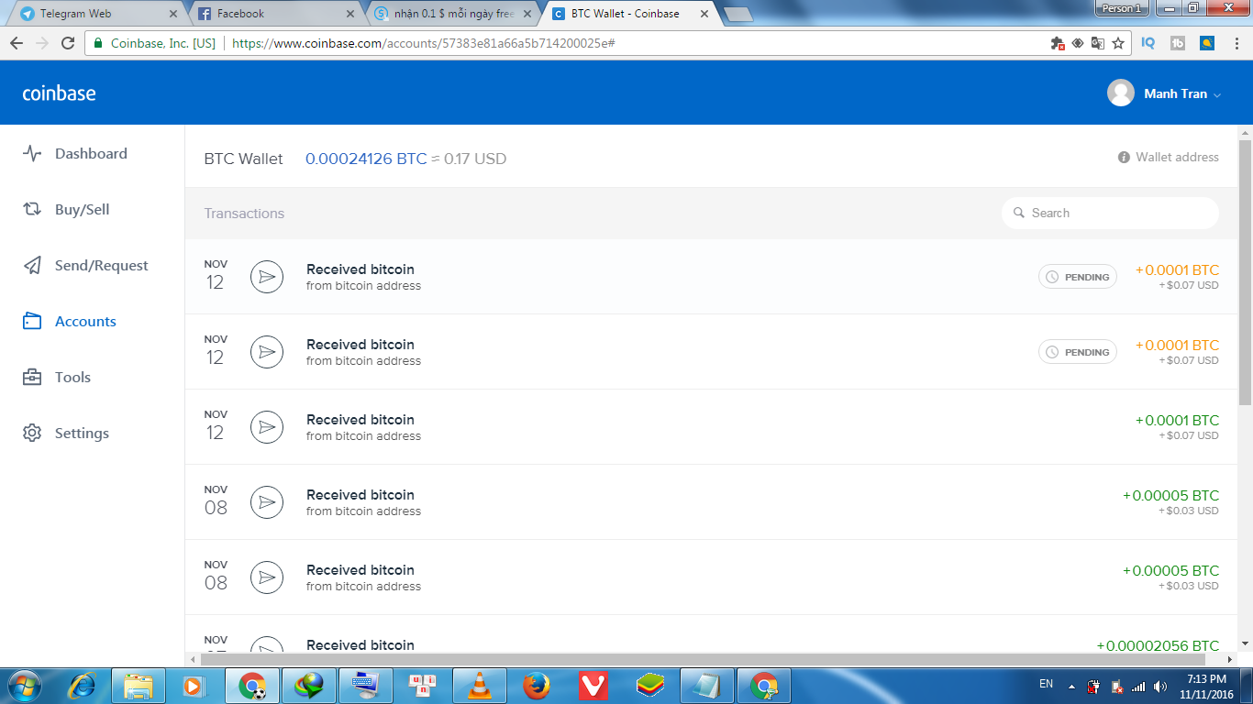Viewport: 1253px width, 704px height.
Task: Open Windows Explorer from the taskbar
Action: coord(139,686)
